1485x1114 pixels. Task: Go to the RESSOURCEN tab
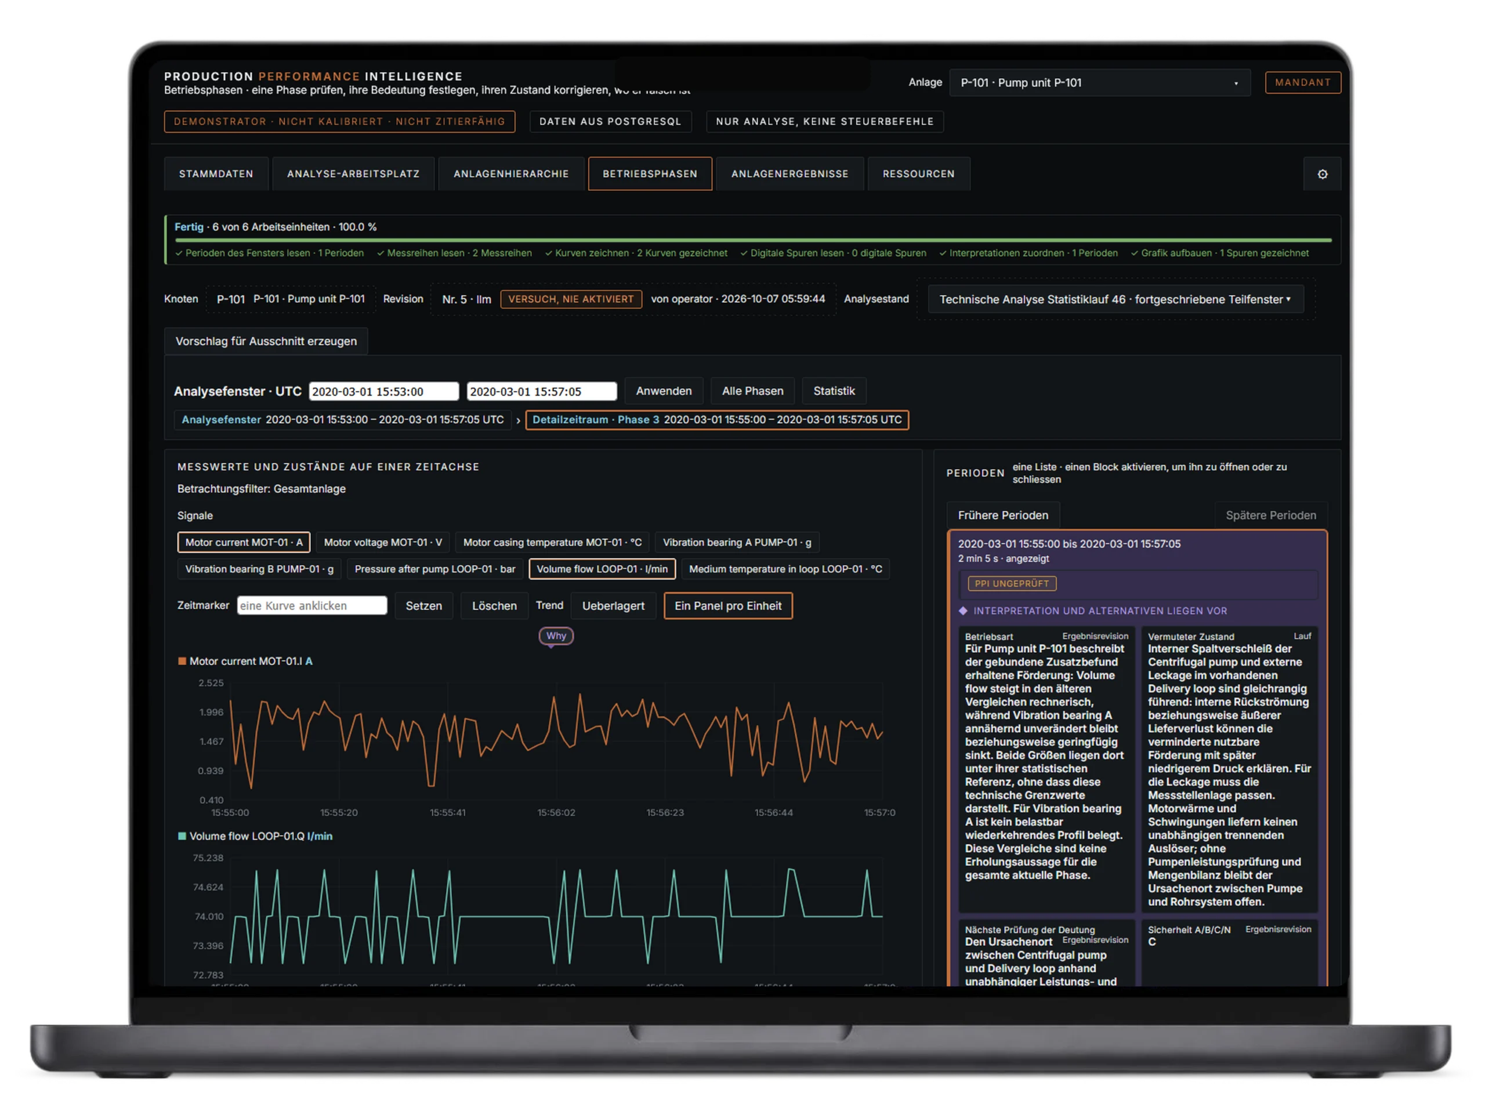coord(918,174)
